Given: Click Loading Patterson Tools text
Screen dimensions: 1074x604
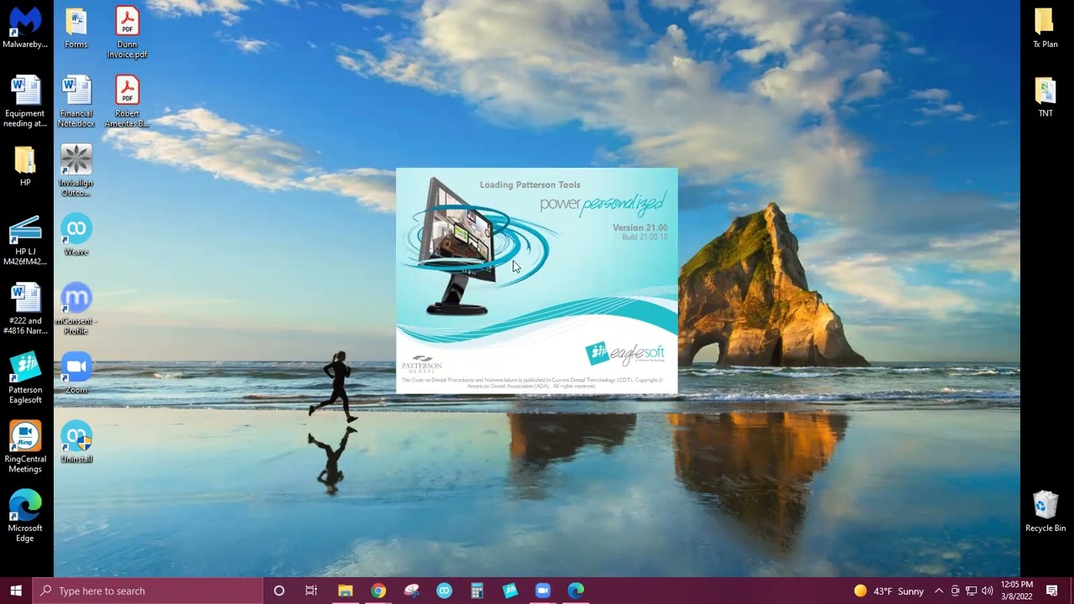Looking at the screenshot, I should click(x=530, y=185).
